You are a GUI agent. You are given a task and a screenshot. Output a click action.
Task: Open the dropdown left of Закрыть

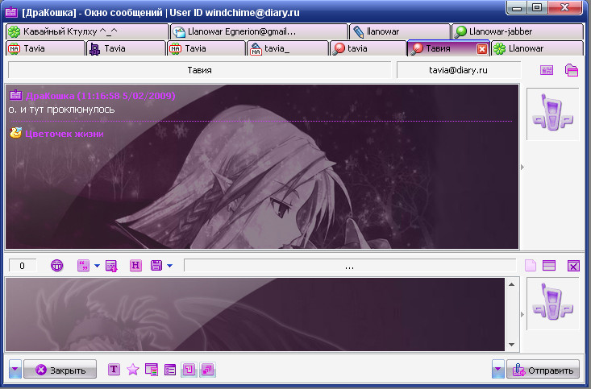click(x=15, y=369)
